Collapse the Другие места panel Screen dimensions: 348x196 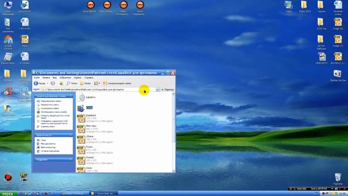point(54,135)
